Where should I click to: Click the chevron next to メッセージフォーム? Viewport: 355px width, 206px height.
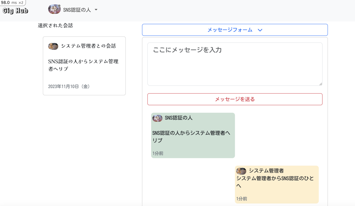(260, 30)
